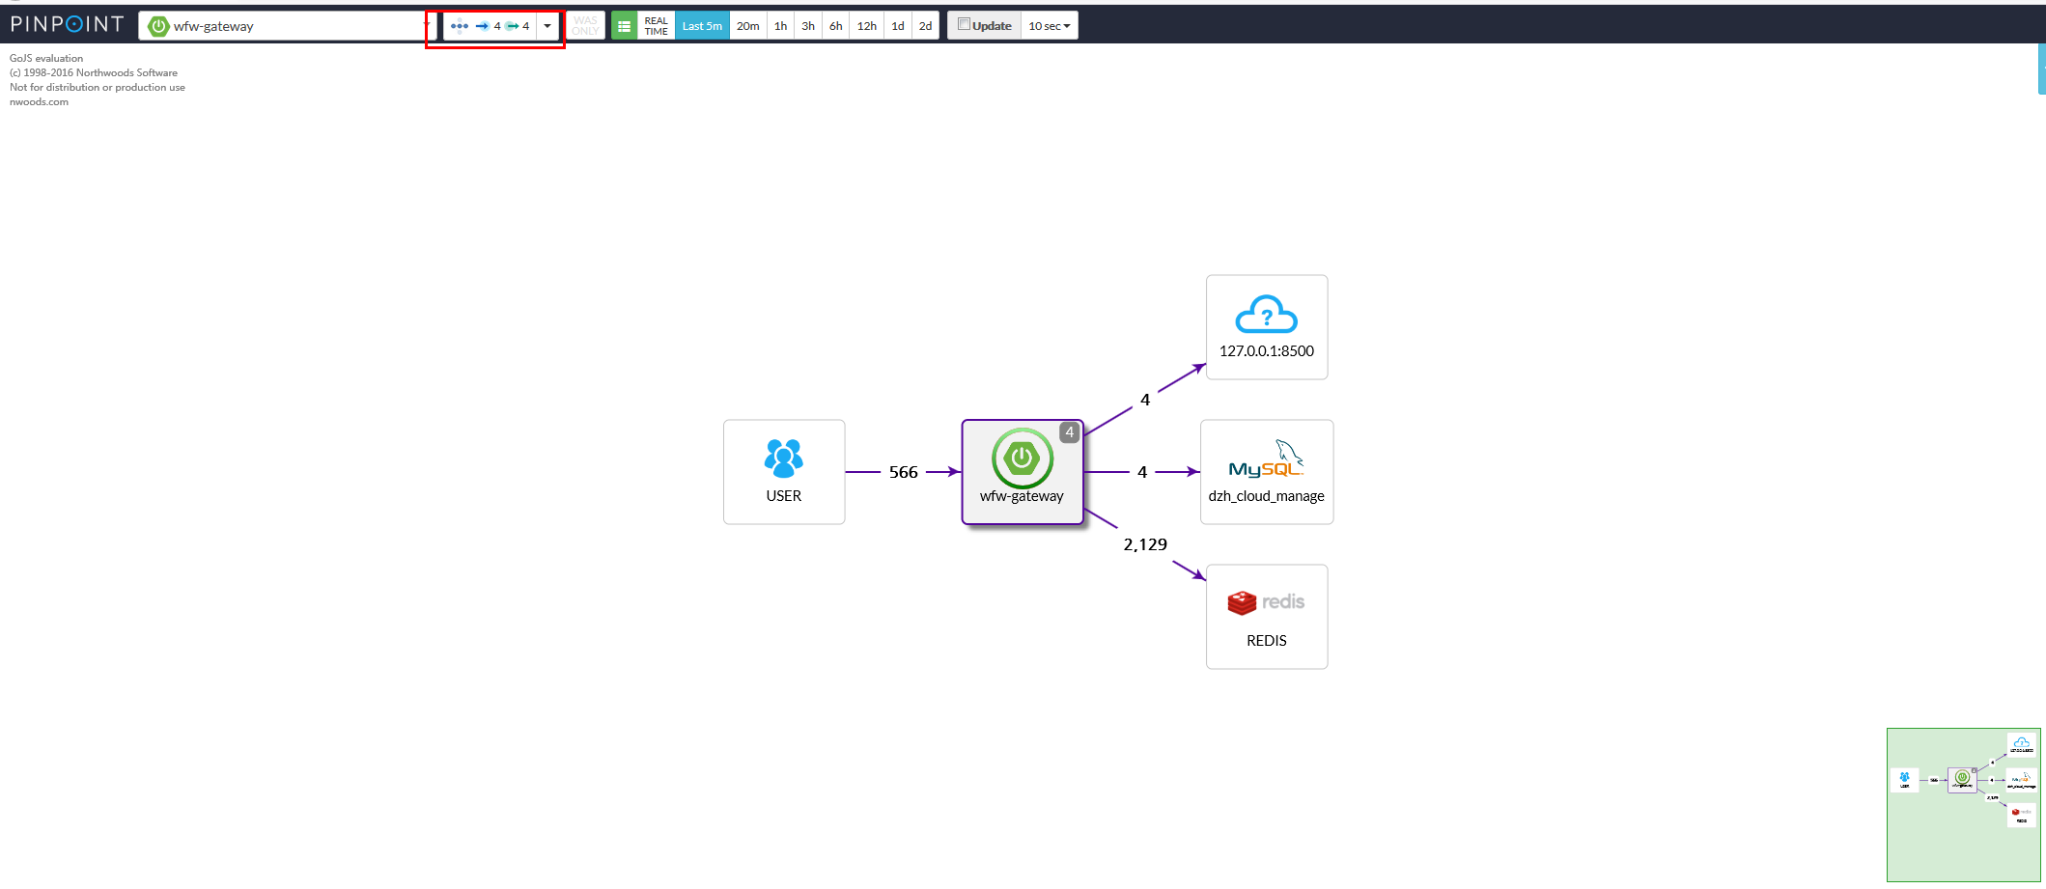This screenshot has height=889, width=2046.
Task: Select the 1h time range
Action: click(x=781, y=26)
